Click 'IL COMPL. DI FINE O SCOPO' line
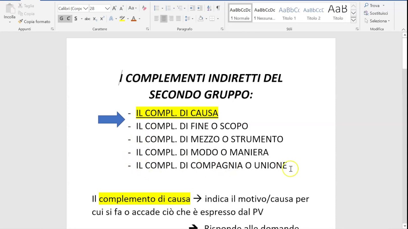 (192, 126)
